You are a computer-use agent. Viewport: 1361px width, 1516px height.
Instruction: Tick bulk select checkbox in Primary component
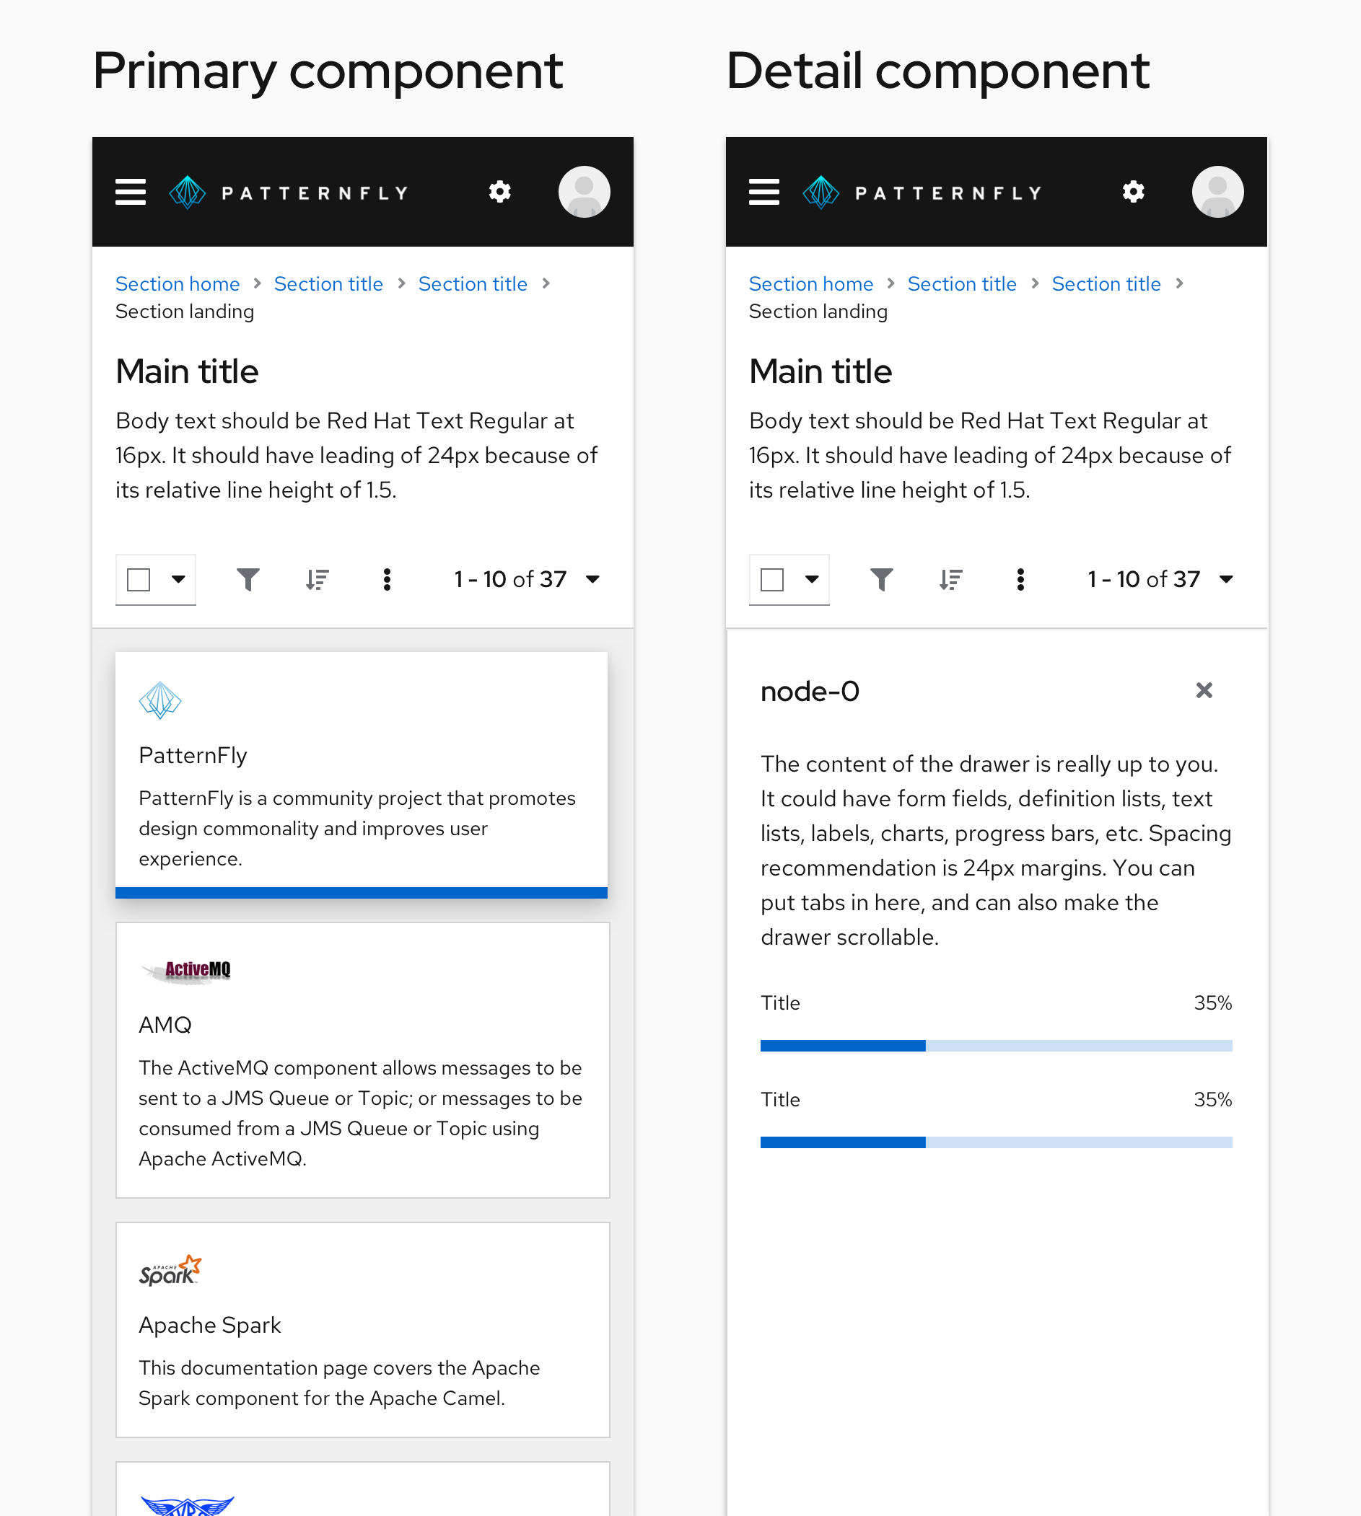pos(139,579)
